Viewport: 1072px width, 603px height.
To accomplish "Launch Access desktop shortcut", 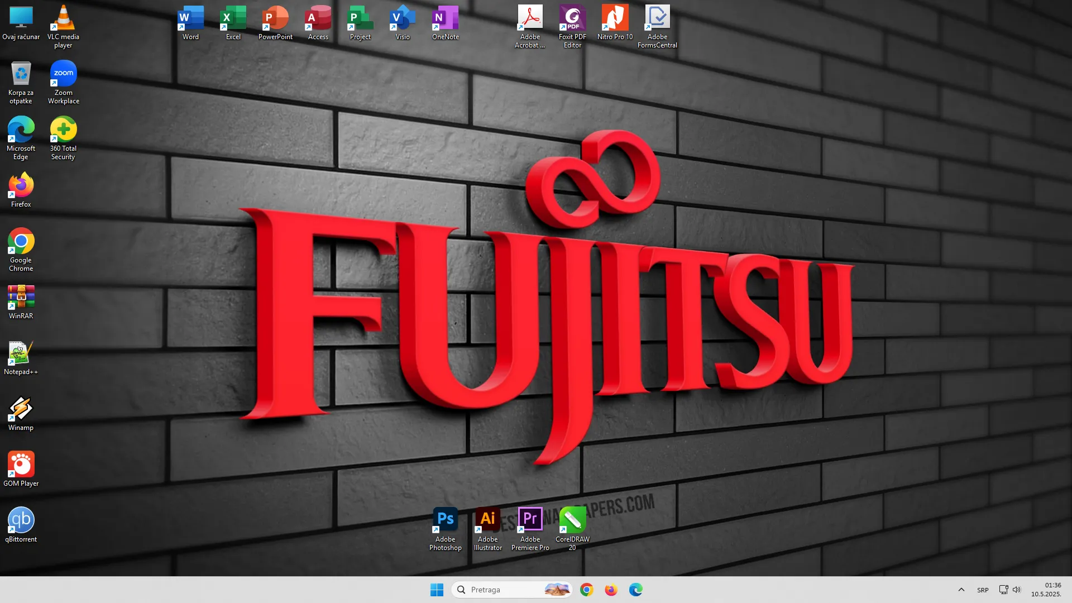I will (318, 22).
